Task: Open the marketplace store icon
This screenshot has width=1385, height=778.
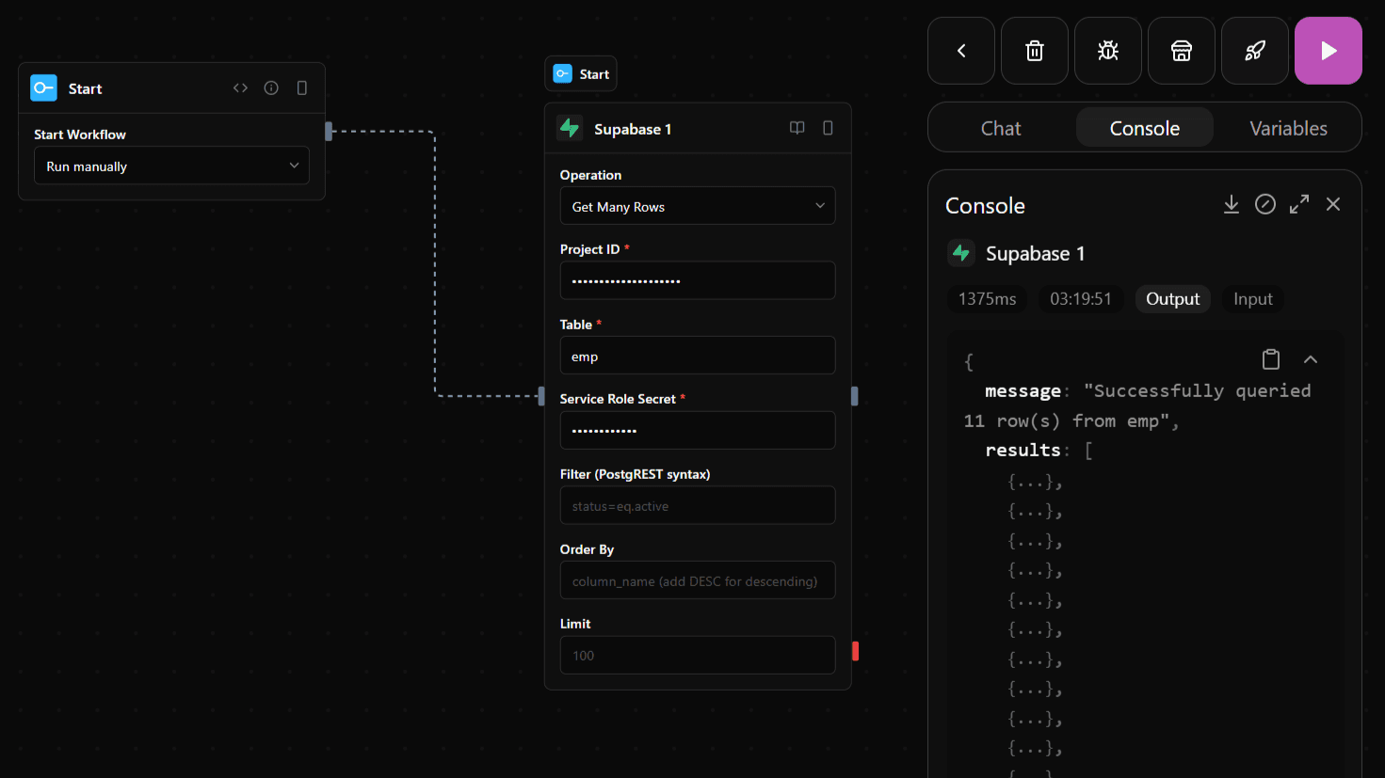Action: point(1181,51)
